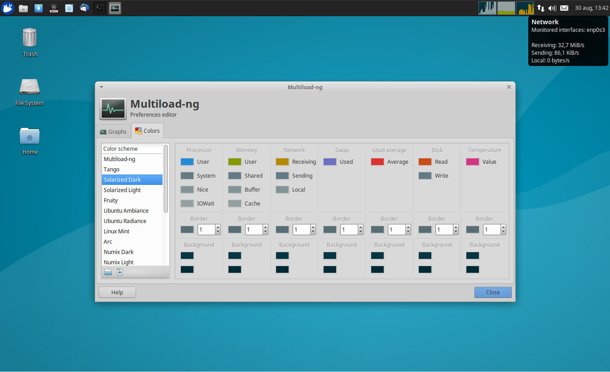Select the Ubuntu Ambiance color scheme
Image resolution: width=610 pixels, height=372 pixels.
click(x=132, y=210)
